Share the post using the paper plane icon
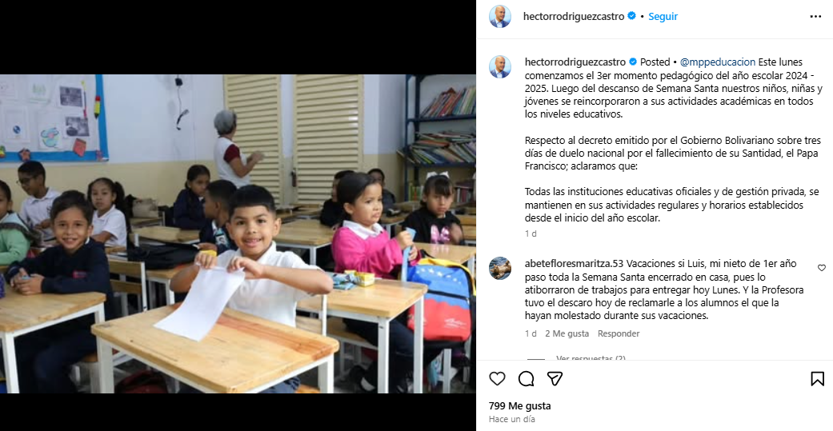 point(555,378)
